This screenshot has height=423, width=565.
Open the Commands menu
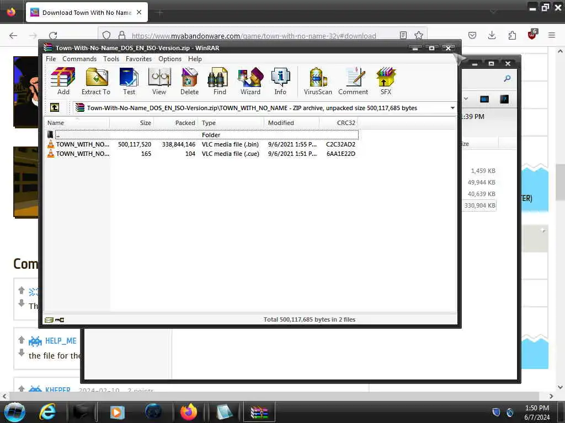click(79, 58)
